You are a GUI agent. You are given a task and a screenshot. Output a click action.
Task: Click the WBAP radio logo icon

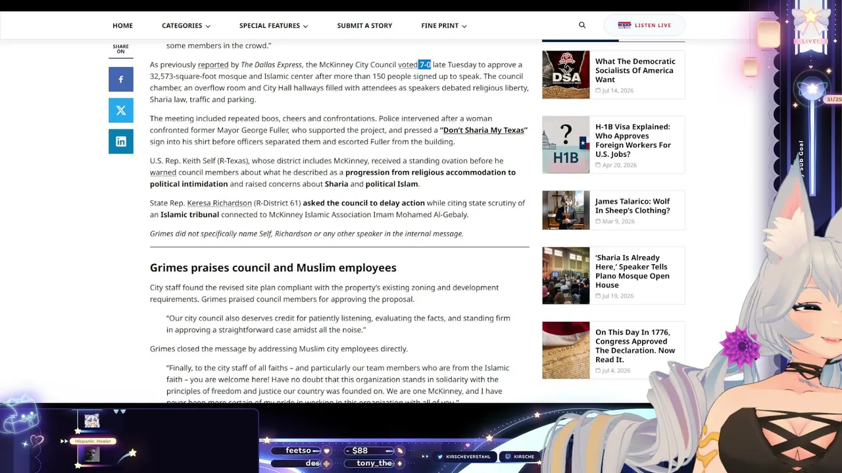coord(624,25)
